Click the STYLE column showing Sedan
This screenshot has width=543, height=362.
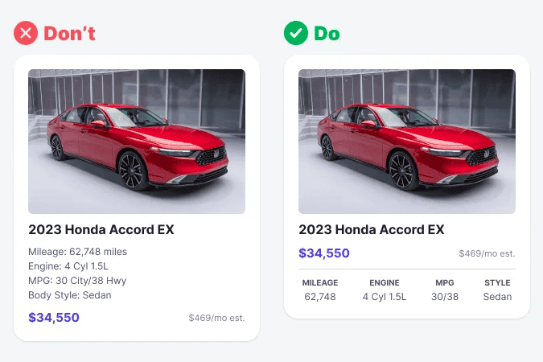[x=497, y=290]
